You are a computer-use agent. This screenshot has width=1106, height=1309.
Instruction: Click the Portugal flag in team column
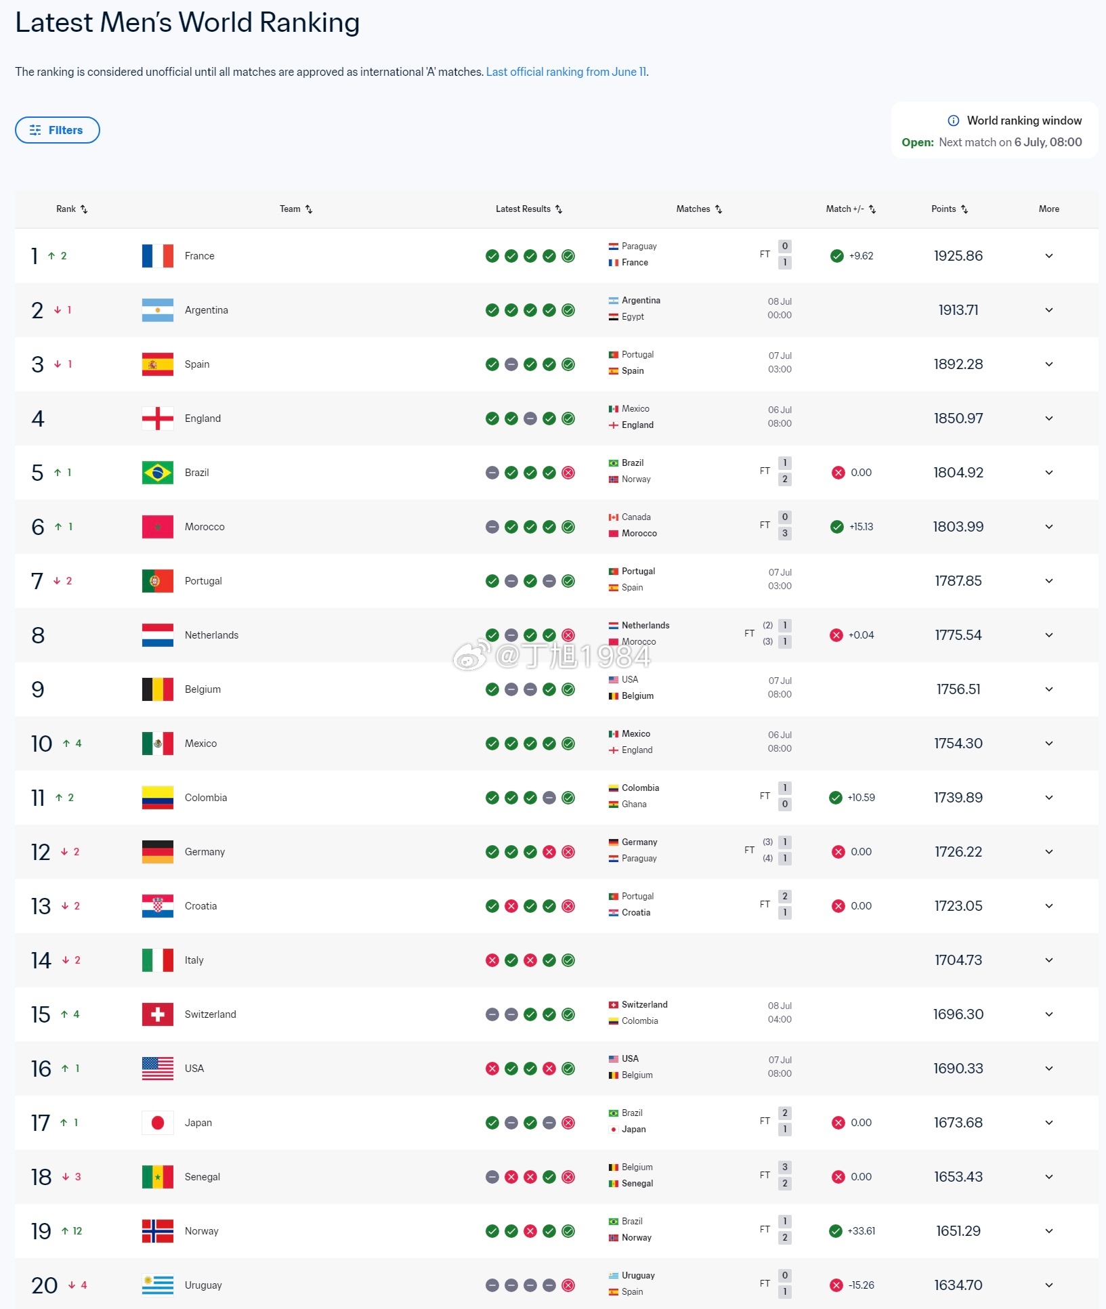coord(158,581)
